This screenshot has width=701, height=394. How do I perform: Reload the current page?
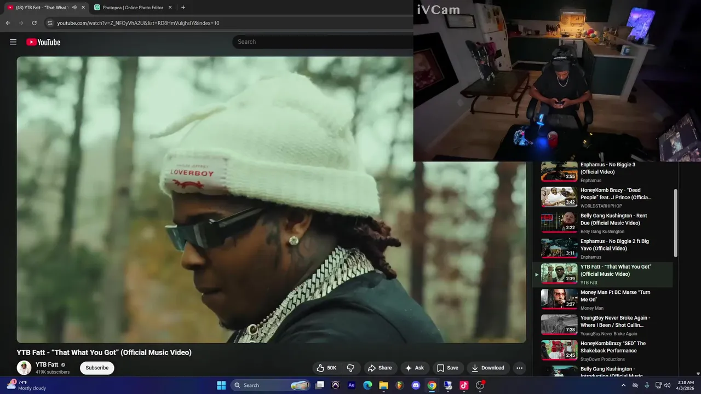point(34,23)
